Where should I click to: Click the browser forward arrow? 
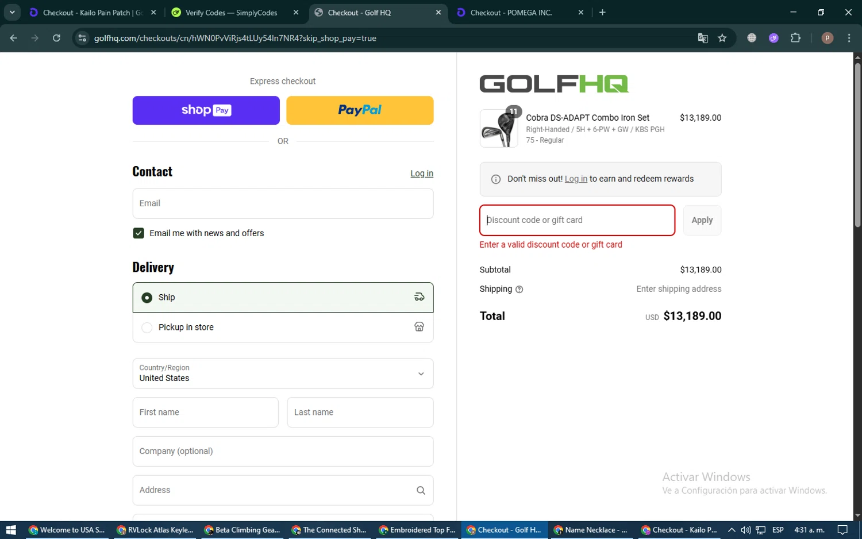[35, 38]
